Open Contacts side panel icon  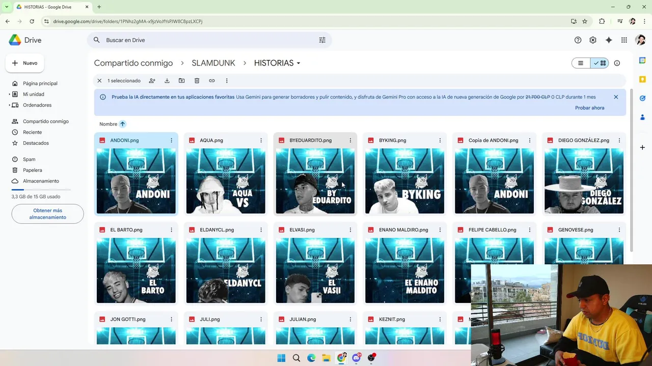[x=642, y=117]
